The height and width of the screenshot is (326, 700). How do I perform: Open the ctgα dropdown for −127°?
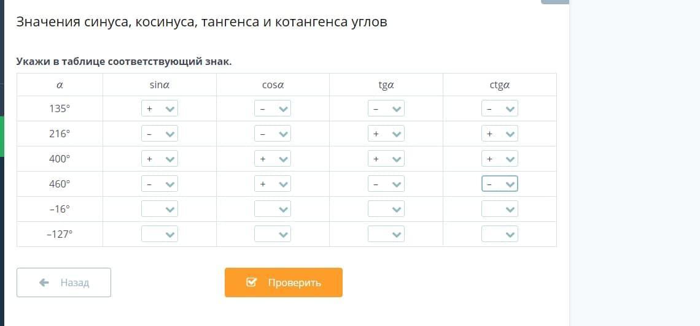500,235
